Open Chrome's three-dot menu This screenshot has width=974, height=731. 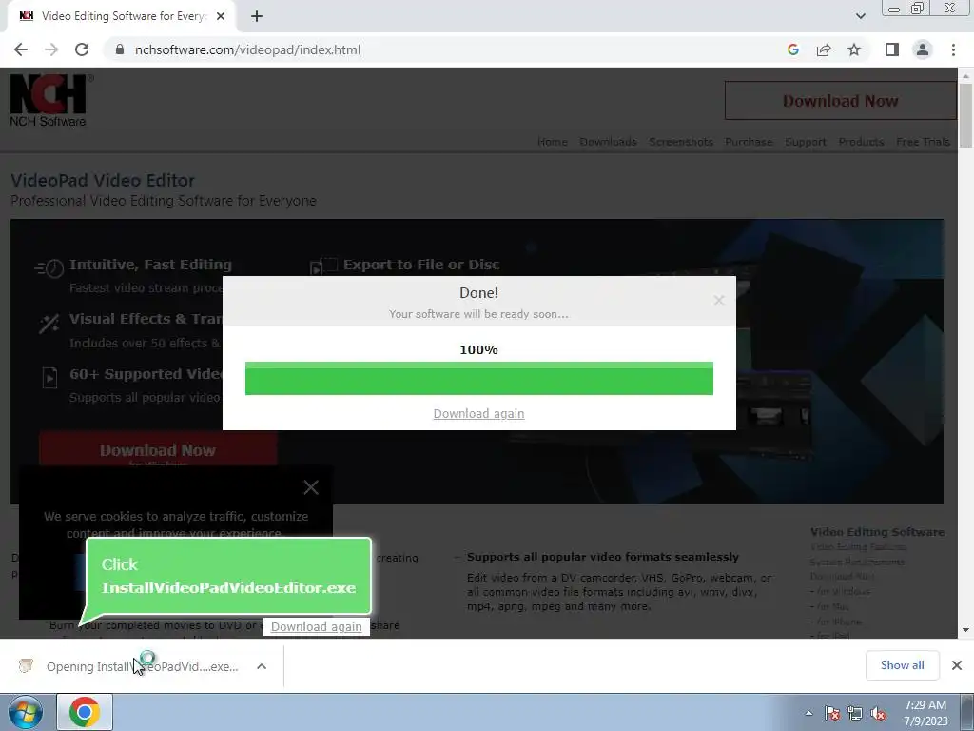click(x=953, y=49)
